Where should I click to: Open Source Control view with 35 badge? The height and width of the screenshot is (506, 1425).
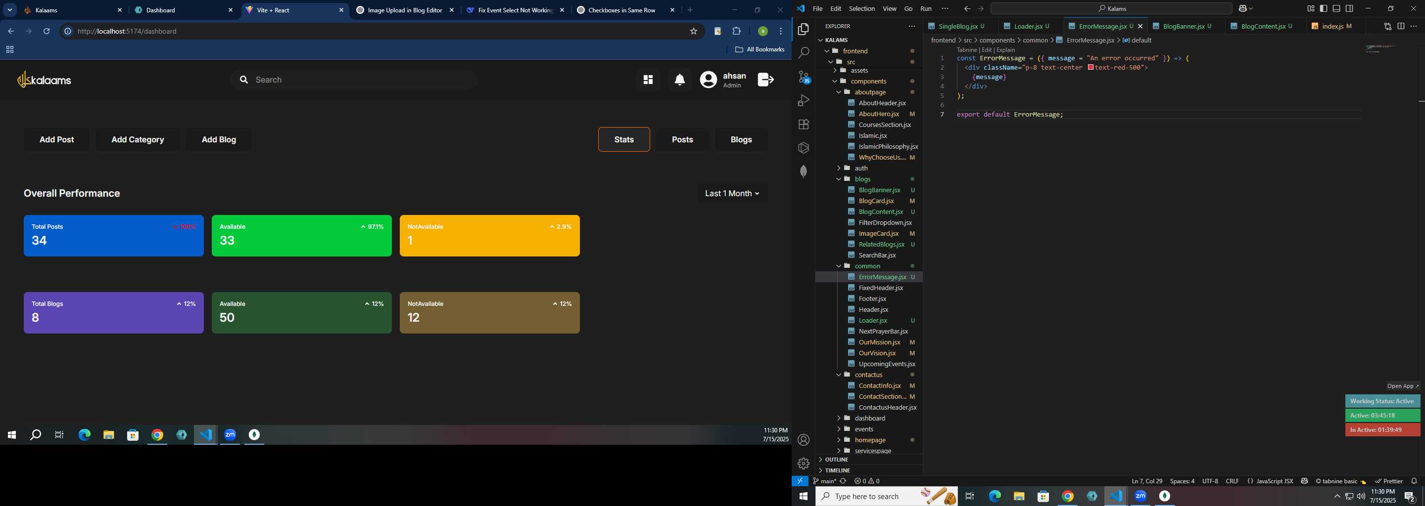(x=803, y=77)
